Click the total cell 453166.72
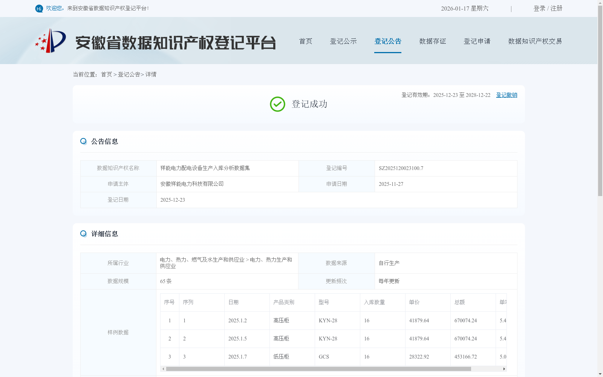Image resolution: width=603 pixels, height=377 pixels. 465,357
